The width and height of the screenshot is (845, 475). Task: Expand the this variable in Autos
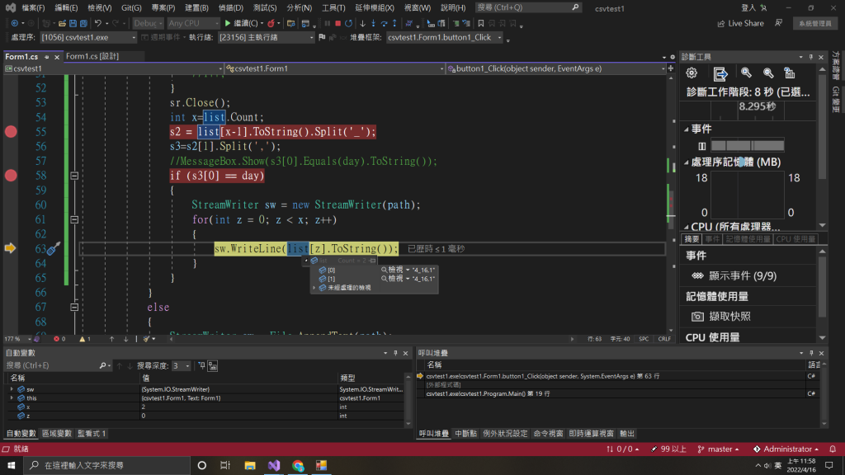(x=12, y=398)
